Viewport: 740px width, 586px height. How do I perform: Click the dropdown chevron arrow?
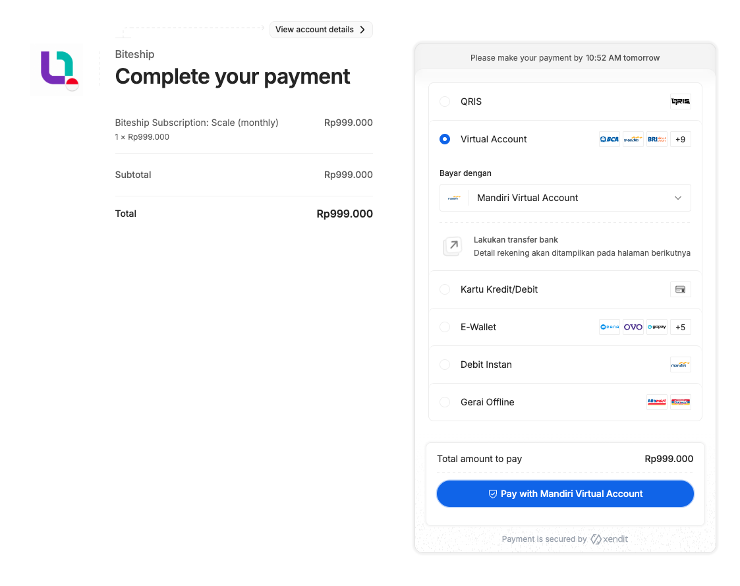[x=677, y=198]
